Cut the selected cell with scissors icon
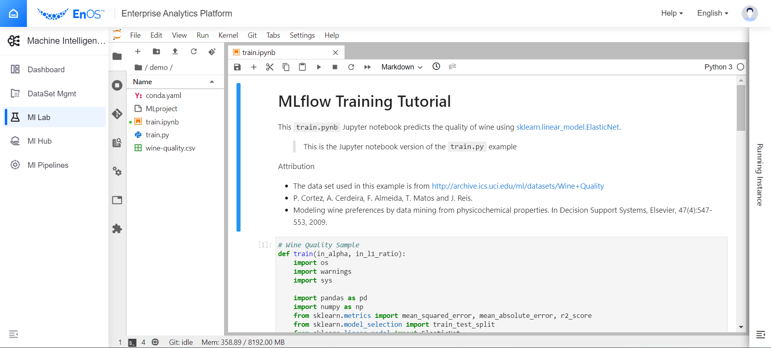771x348 pixels. (x=270, y=67)
